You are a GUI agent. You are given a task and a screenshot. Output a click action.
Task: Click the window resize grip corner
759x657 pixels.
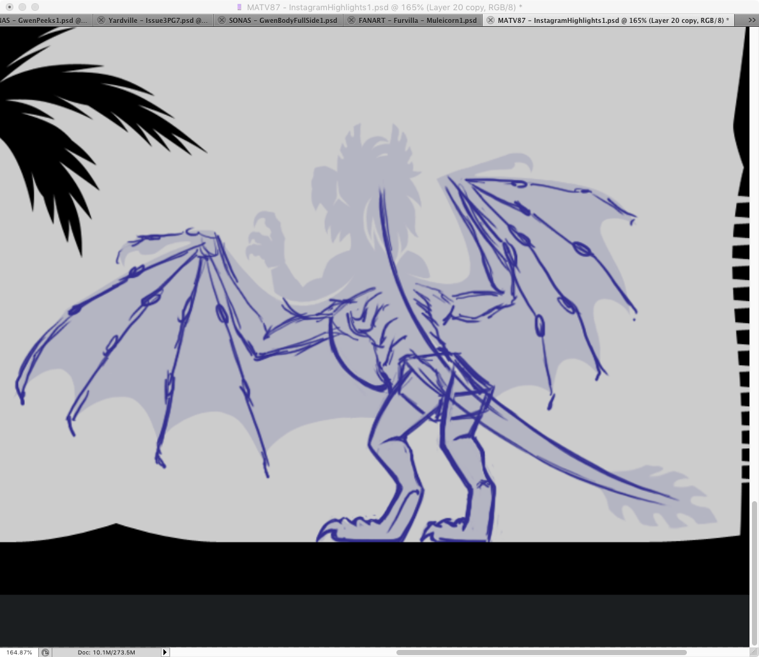[x=754, y=653]
